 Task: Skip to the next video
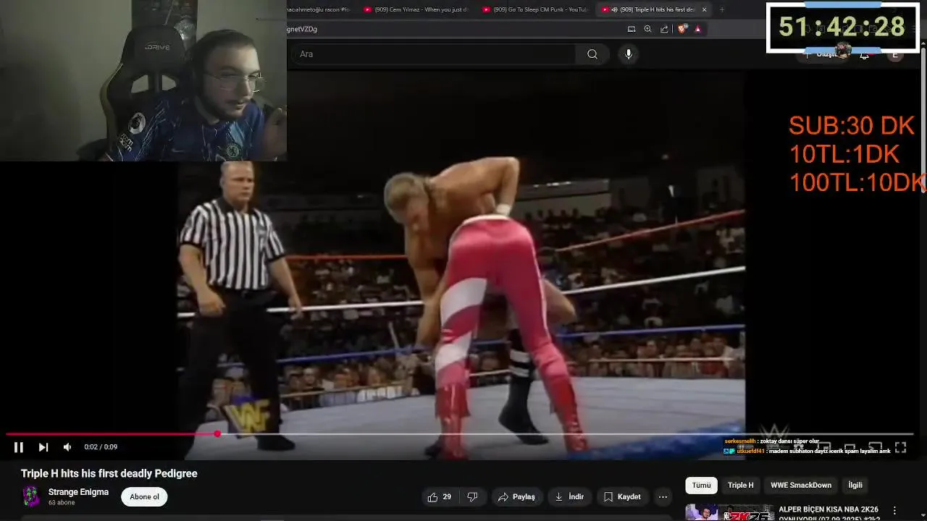[43, 447]
